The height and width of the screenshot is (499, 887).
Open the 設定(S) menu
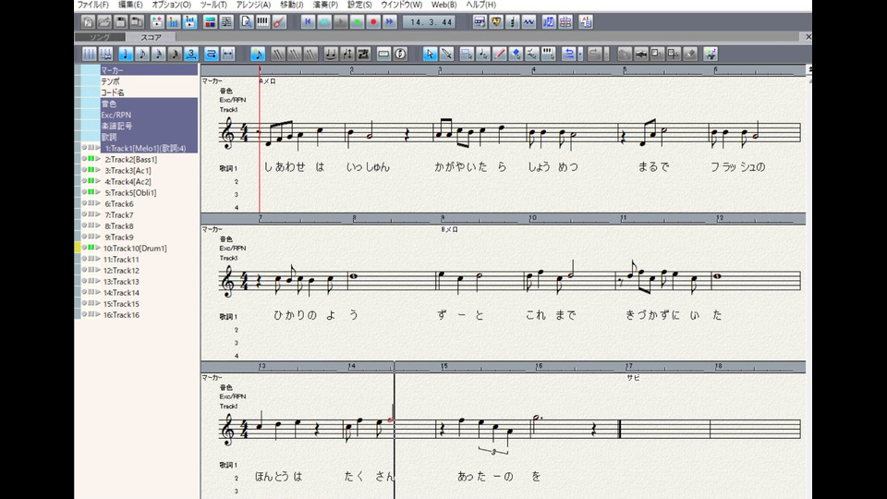pyautogui.click(x=359, y=5)
